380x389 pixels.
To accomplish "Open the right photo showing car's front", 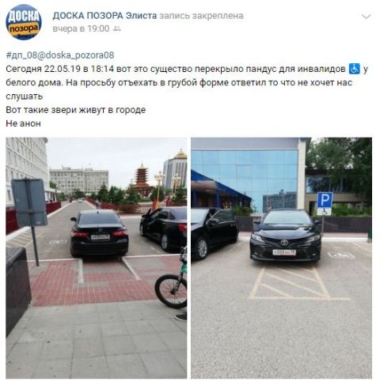I will (282, 258).
